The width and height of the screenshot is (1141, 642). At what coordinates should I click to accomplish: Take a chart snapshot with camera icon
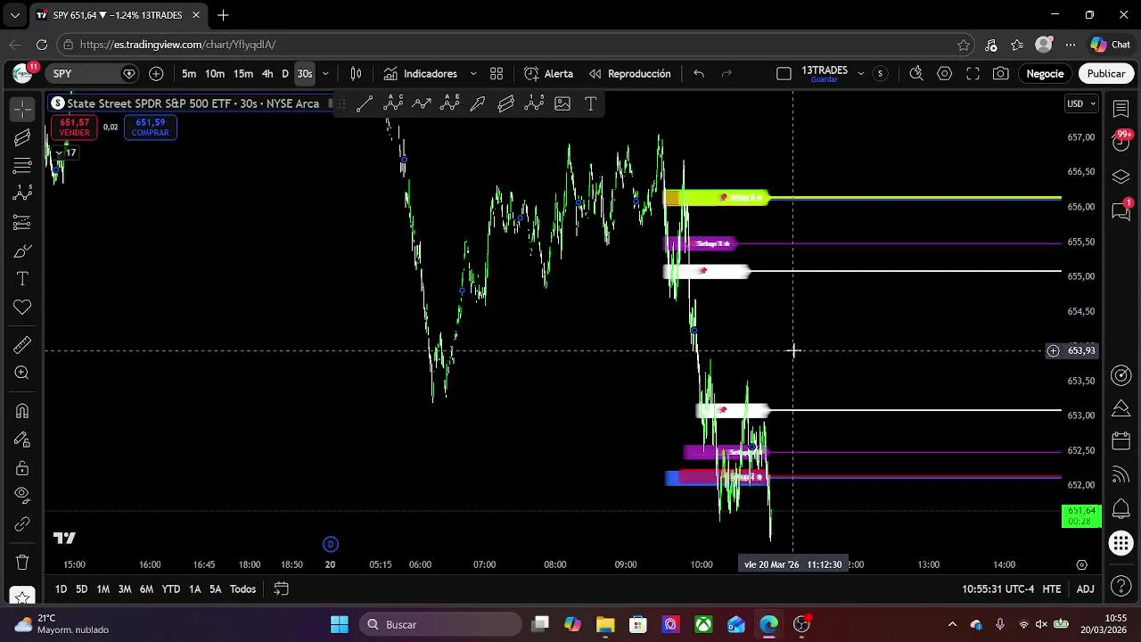coord(1001,74)
